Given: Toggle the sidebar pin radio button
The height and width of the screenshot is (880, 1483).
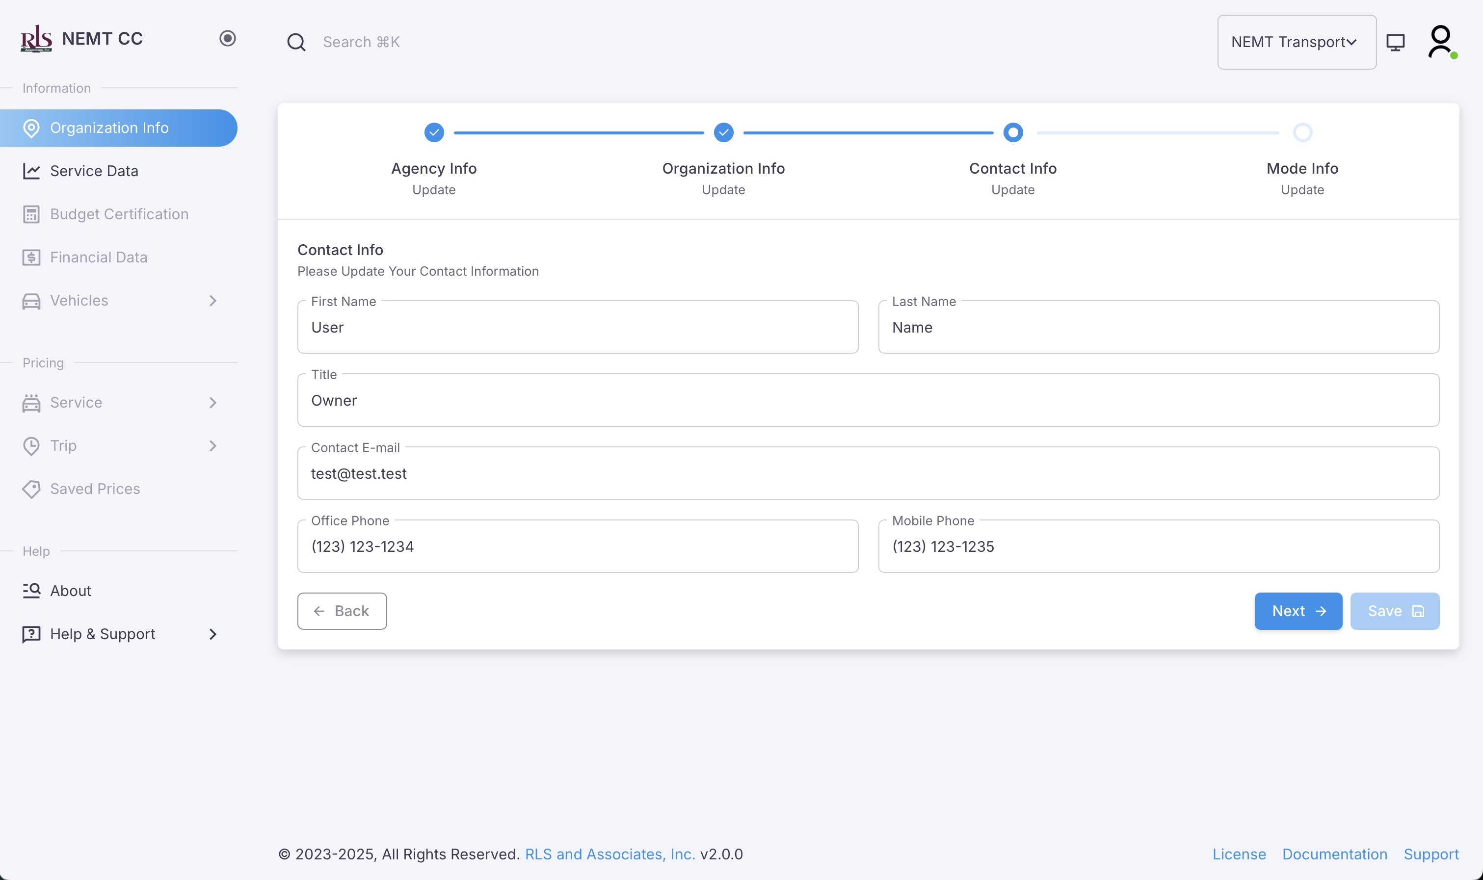Looking at the screenshot, I should point(227,39).
